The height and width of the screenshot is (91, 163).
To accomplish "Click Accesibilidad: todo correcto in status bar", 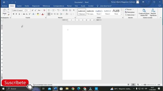I will (43, 85).
